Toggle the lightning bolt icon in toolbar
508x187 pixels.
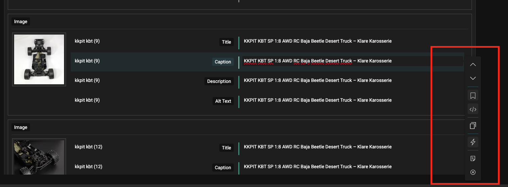[473, 142]
